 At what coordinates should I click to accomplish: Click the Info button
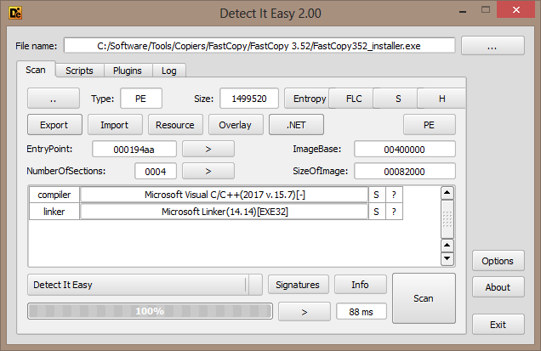tap(360, 285)
